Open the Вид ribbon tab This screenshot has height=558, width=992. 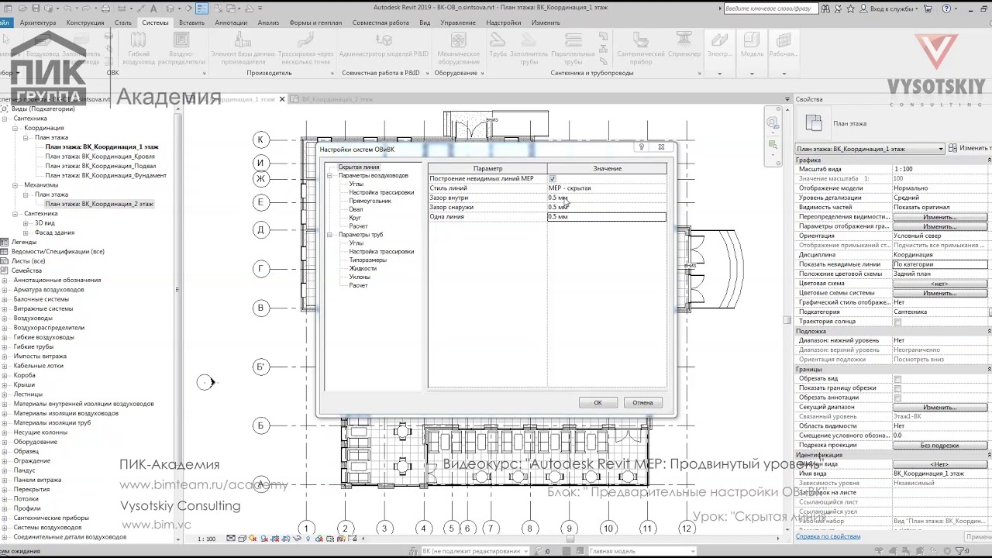tap(425, 22)
